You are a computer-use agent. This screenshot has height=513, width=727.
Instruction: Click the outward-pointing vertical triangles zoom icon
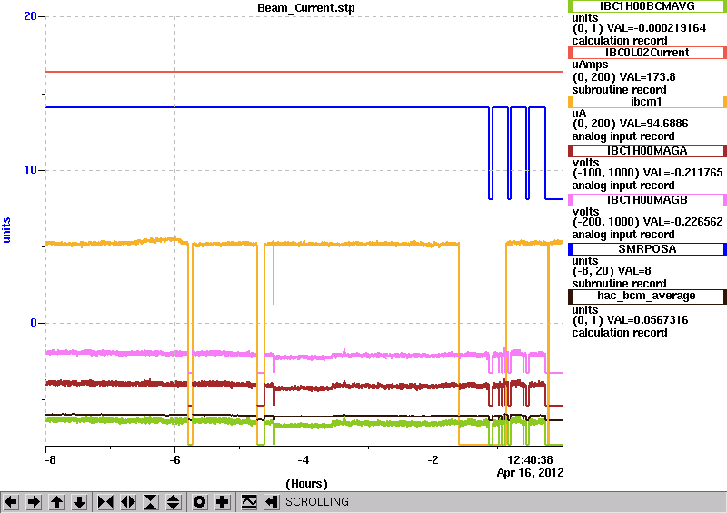174,502
